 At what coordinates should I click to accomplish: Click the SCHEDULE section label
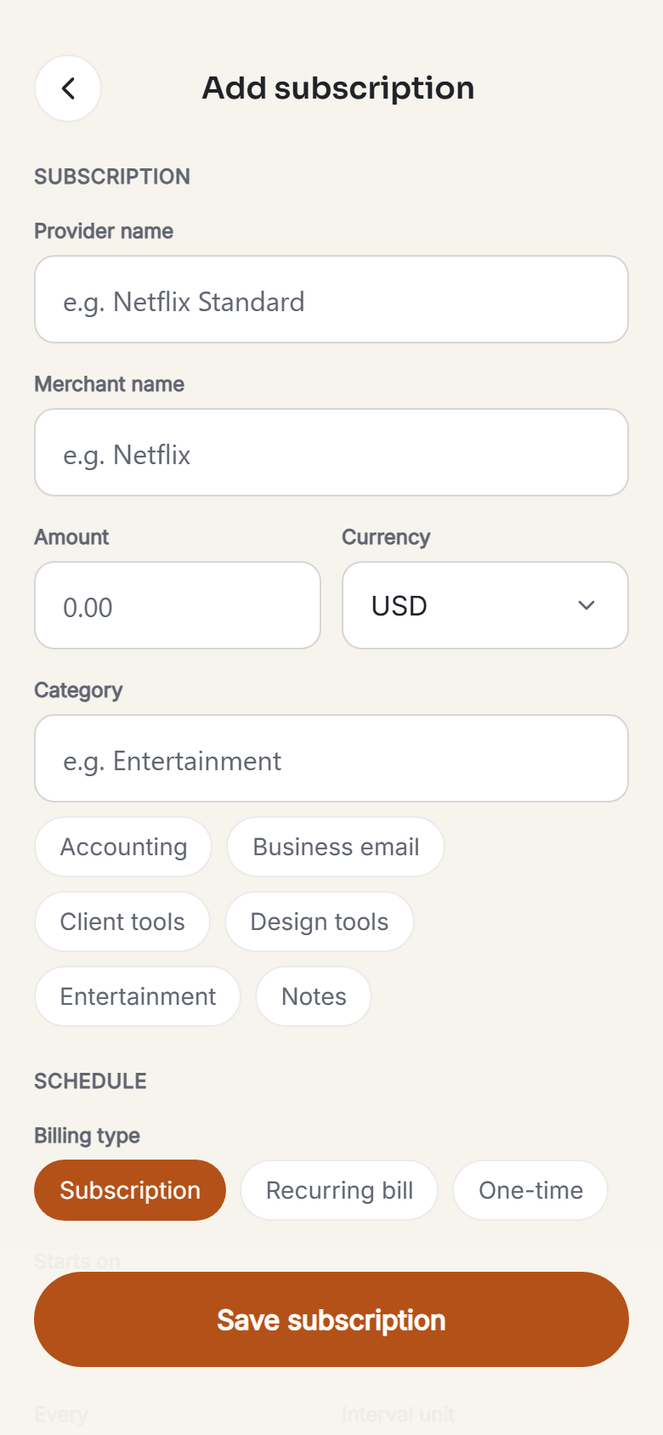[90, 1081]
